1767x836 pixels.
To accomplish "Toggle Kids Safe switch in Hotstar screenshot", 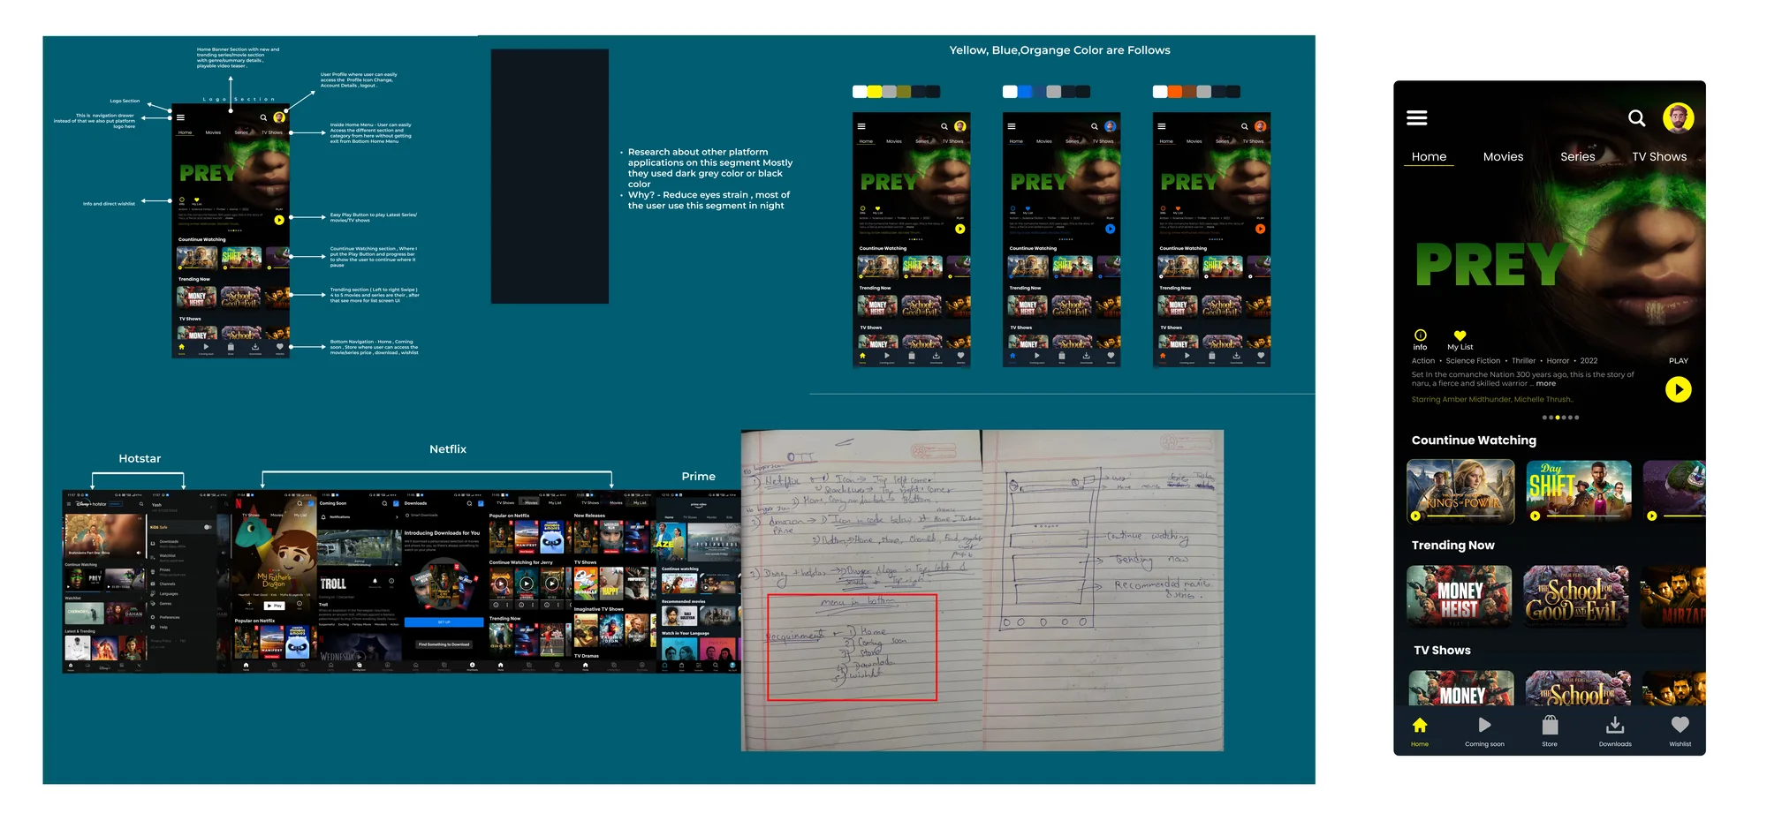I will tap(208, 527).
